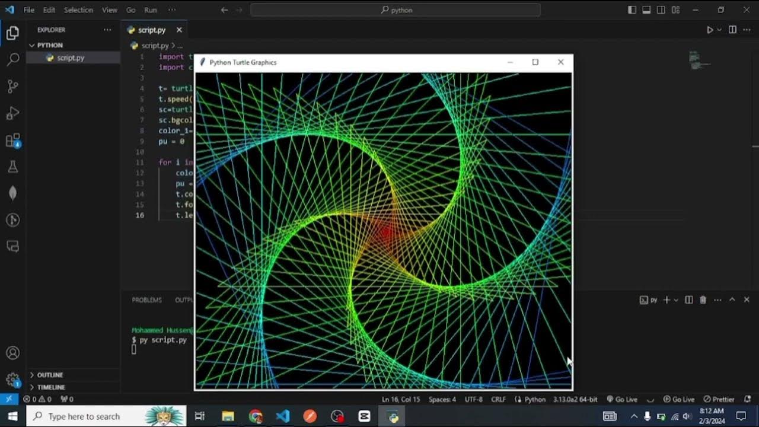Screen dimensions: 759x427
Task: Open the Run menu
Action: click(x=151, y=10)
